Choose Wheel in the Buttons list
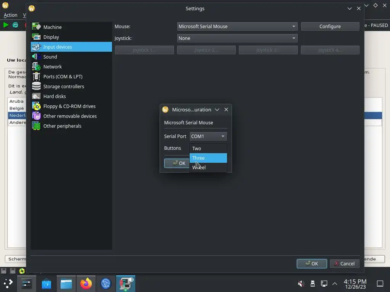Screen dimensions: 390x292 pyautogui.click(x=208, y=167)
